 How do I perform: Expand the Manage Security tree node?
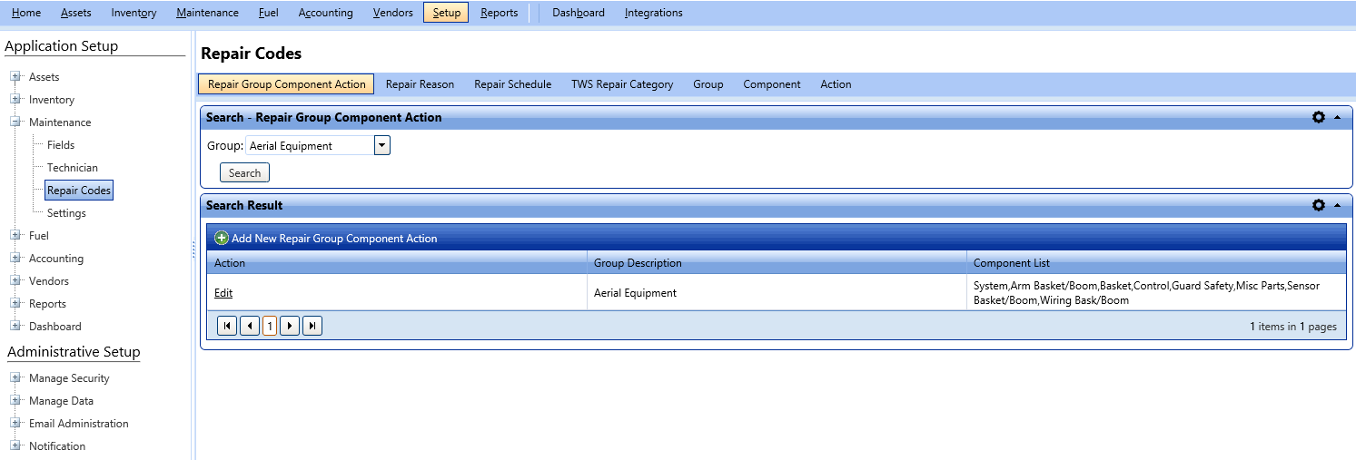coord(15,378)
